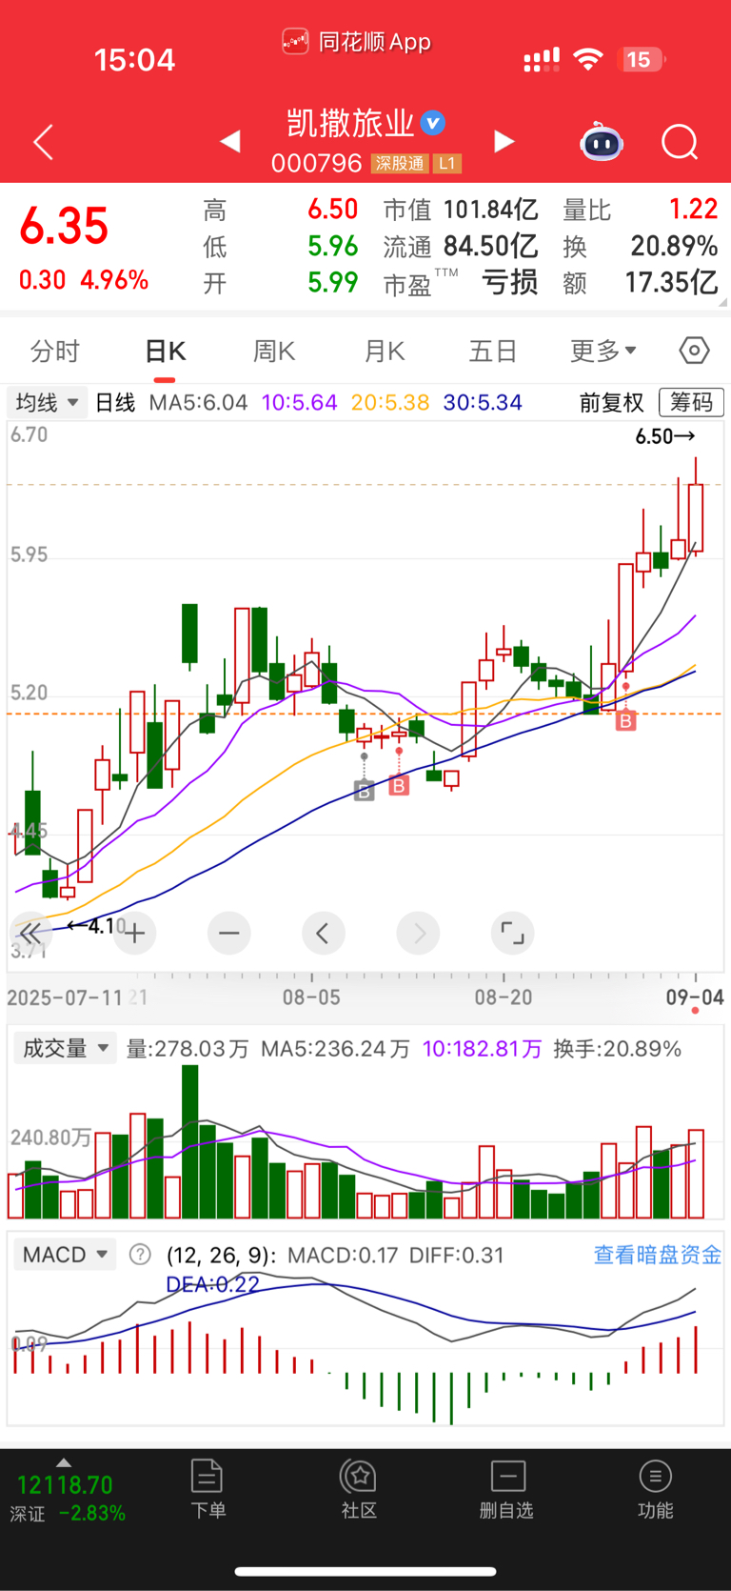Zoom out chart with minus button

(228, 933)
